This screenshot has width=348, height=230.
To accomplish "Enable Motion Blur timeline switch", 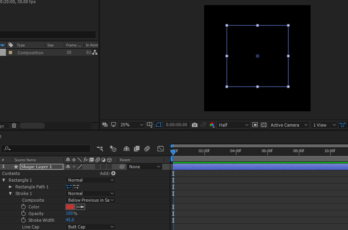I will (x=147, y=149).
